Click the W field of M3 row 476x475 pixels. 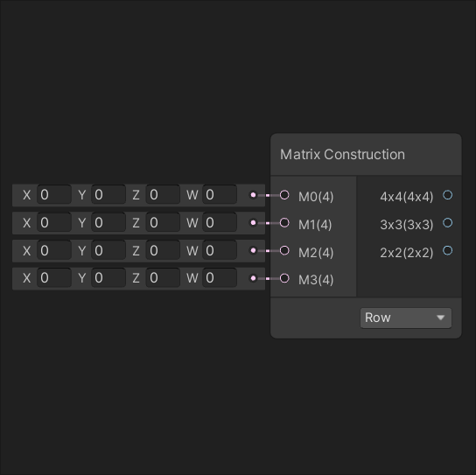click(x=220, y=278)
